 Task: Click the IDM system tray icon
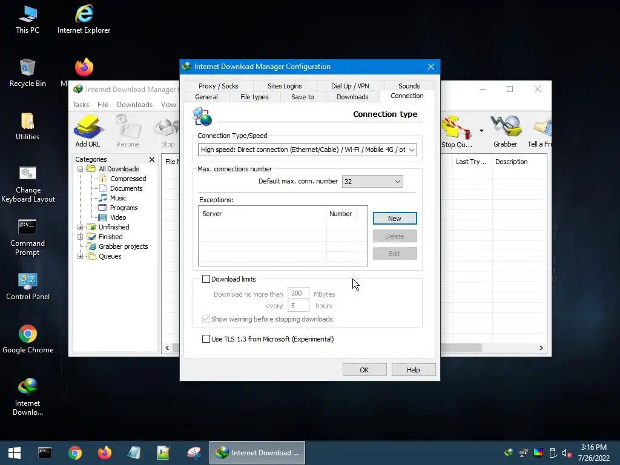[x=509, y=453]
